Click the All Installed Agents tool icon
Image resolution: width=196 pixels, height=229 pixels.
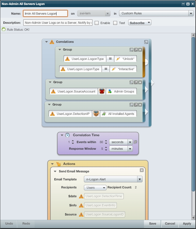point(104,114)
